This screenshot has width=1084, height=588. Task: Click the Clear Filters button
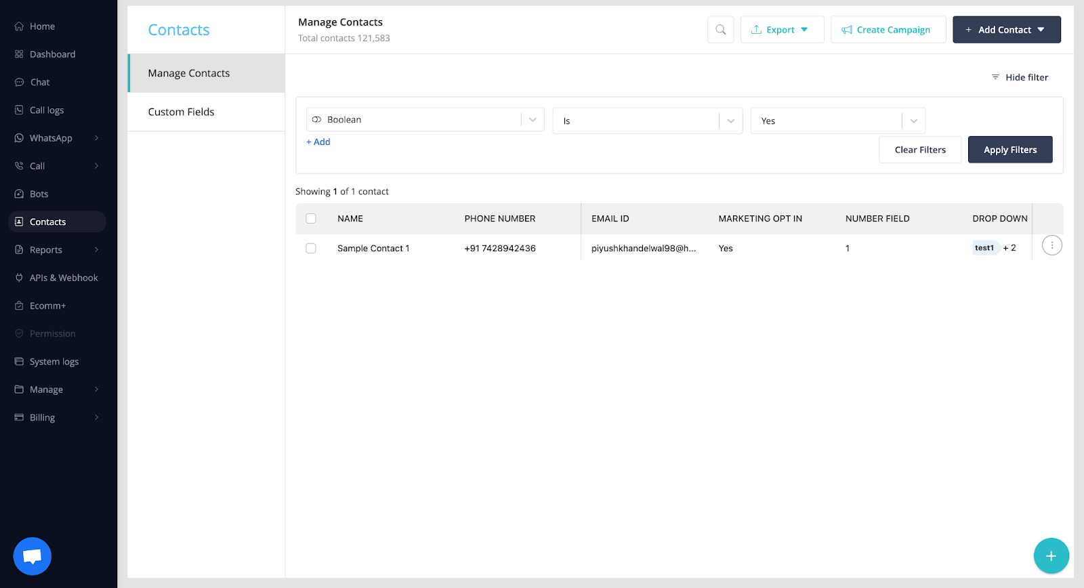click(x=919, y=150)
